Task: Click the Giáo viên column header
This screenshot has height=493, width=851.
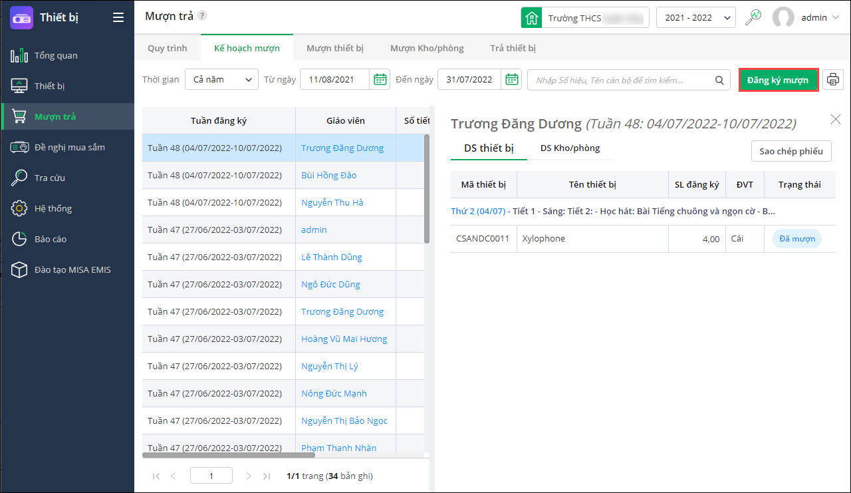Action: [x=346, y=120]
